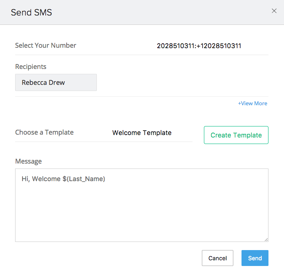Click the Choose a Template label
The image size is (284, 277).
[x=45, y=132]
